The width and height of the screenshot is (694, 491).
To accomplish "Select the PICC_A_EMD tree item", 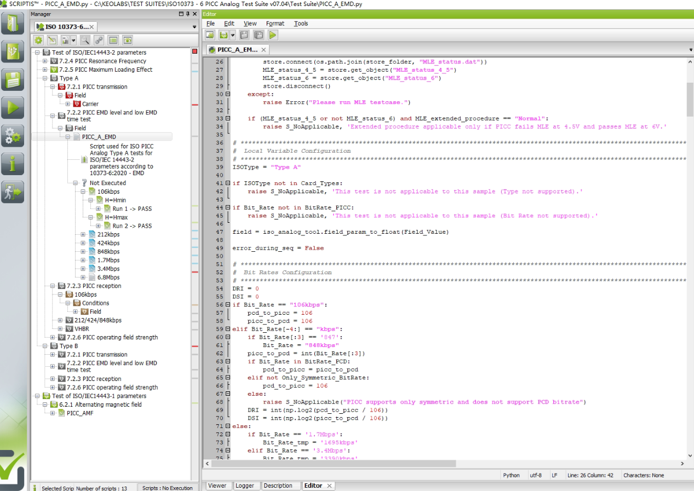I will click(99, 137).
